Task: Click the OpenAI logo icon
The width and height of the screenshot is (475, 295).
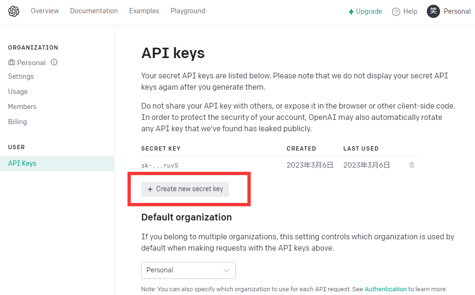Action: click(x=14, y=11)
